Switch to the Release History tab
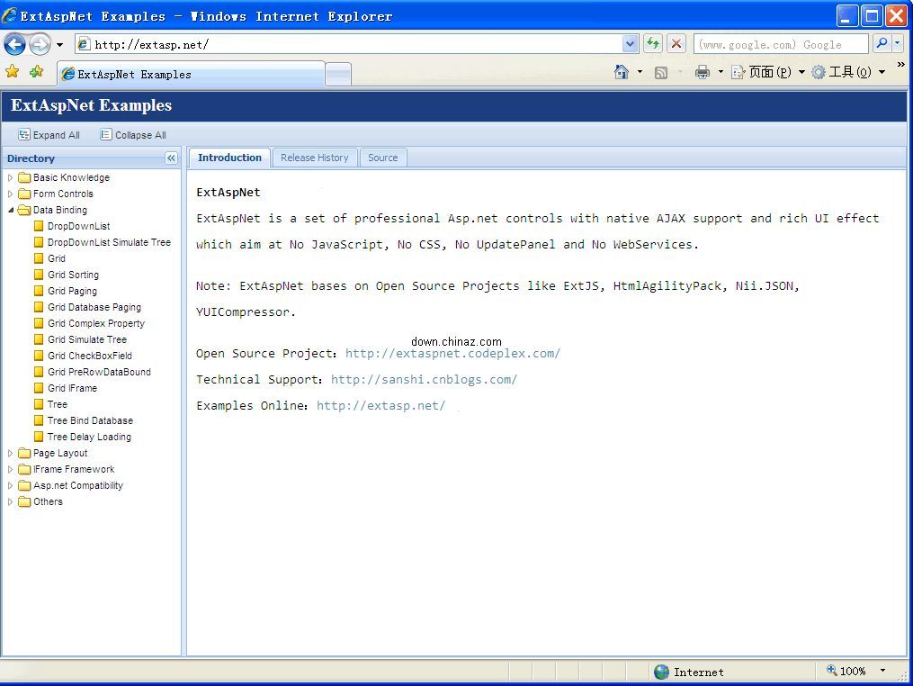The width and height of the screenshot is (913, 686). pos(315,158)
